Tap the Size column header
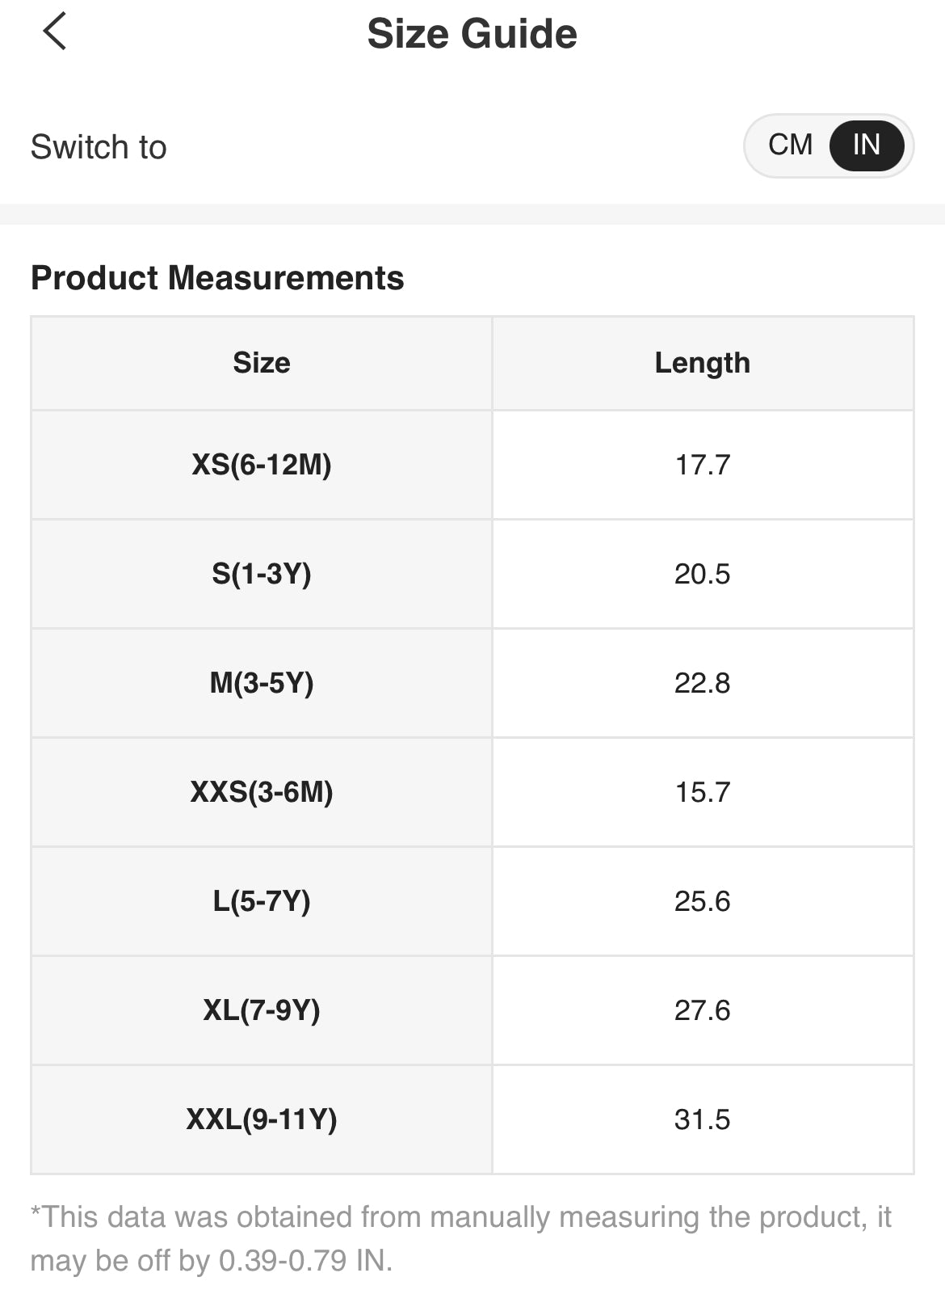The width and height of the screenshot is (945, 1311). pyautogui.click(x=262, y=363)
